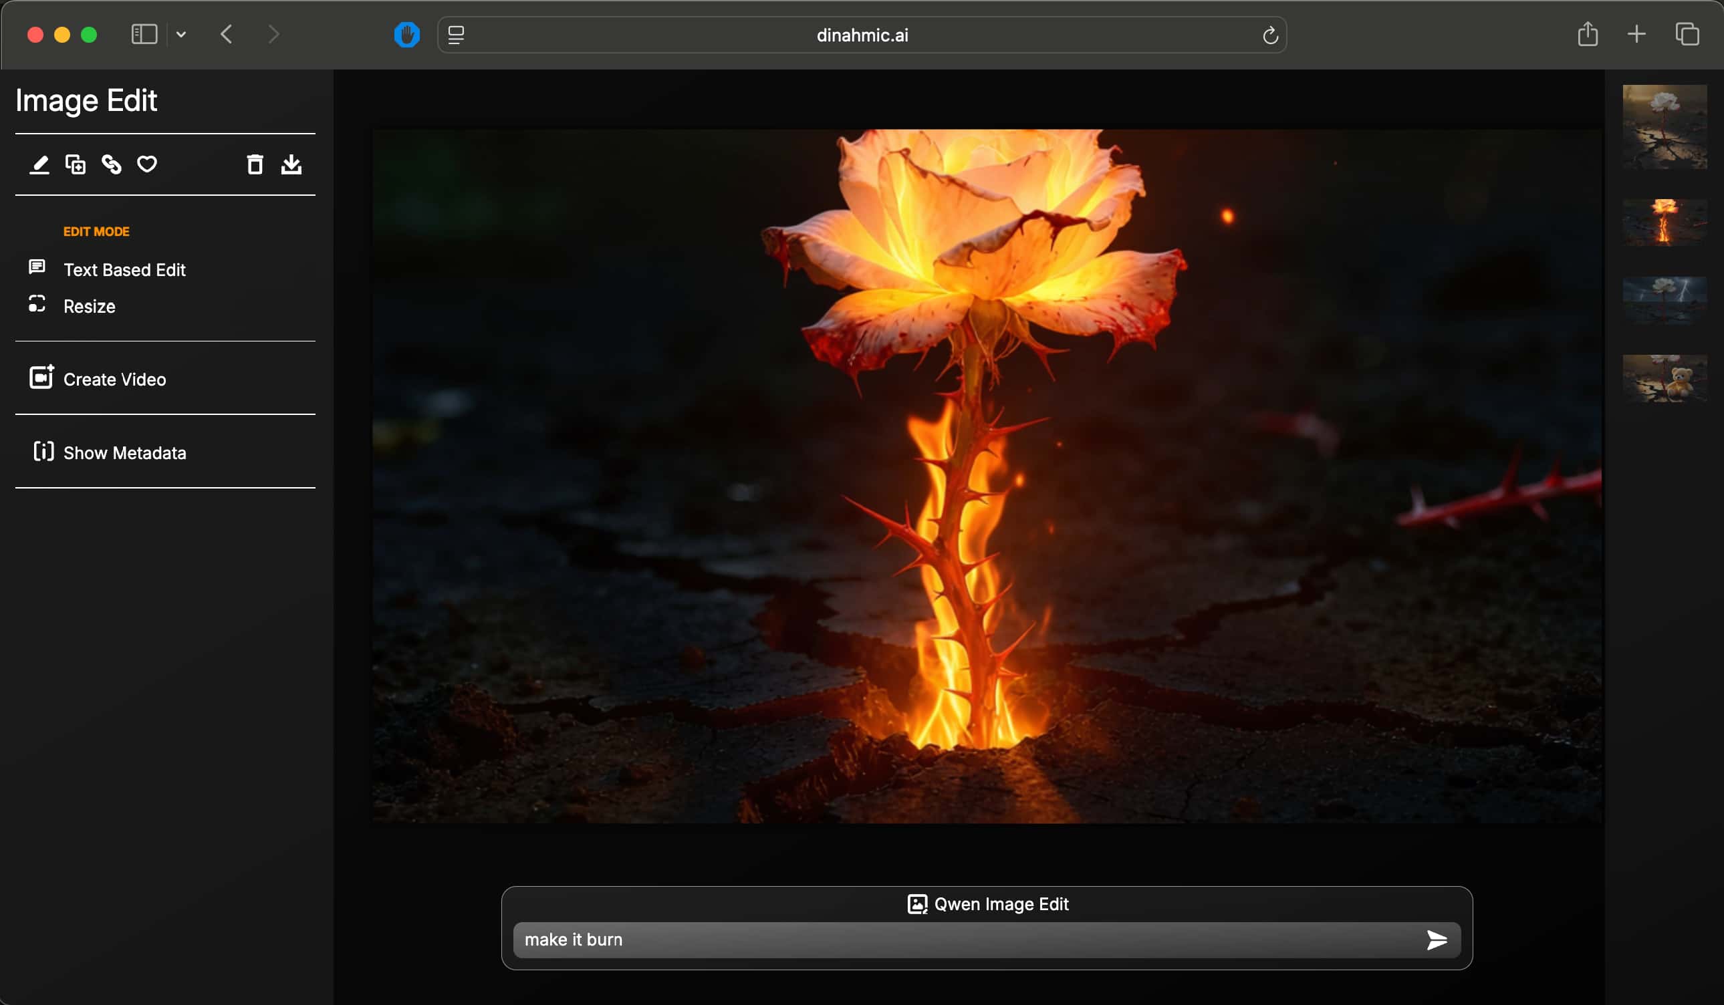Open the Safari tab overview
1724x1005 pixels.
pyautogui.click(x=1687, y=34)
